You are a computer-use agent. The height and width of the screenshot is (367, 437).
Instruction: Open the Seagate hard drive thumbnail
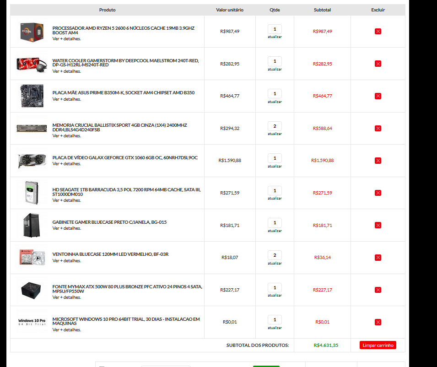click(x=32, y=193)
